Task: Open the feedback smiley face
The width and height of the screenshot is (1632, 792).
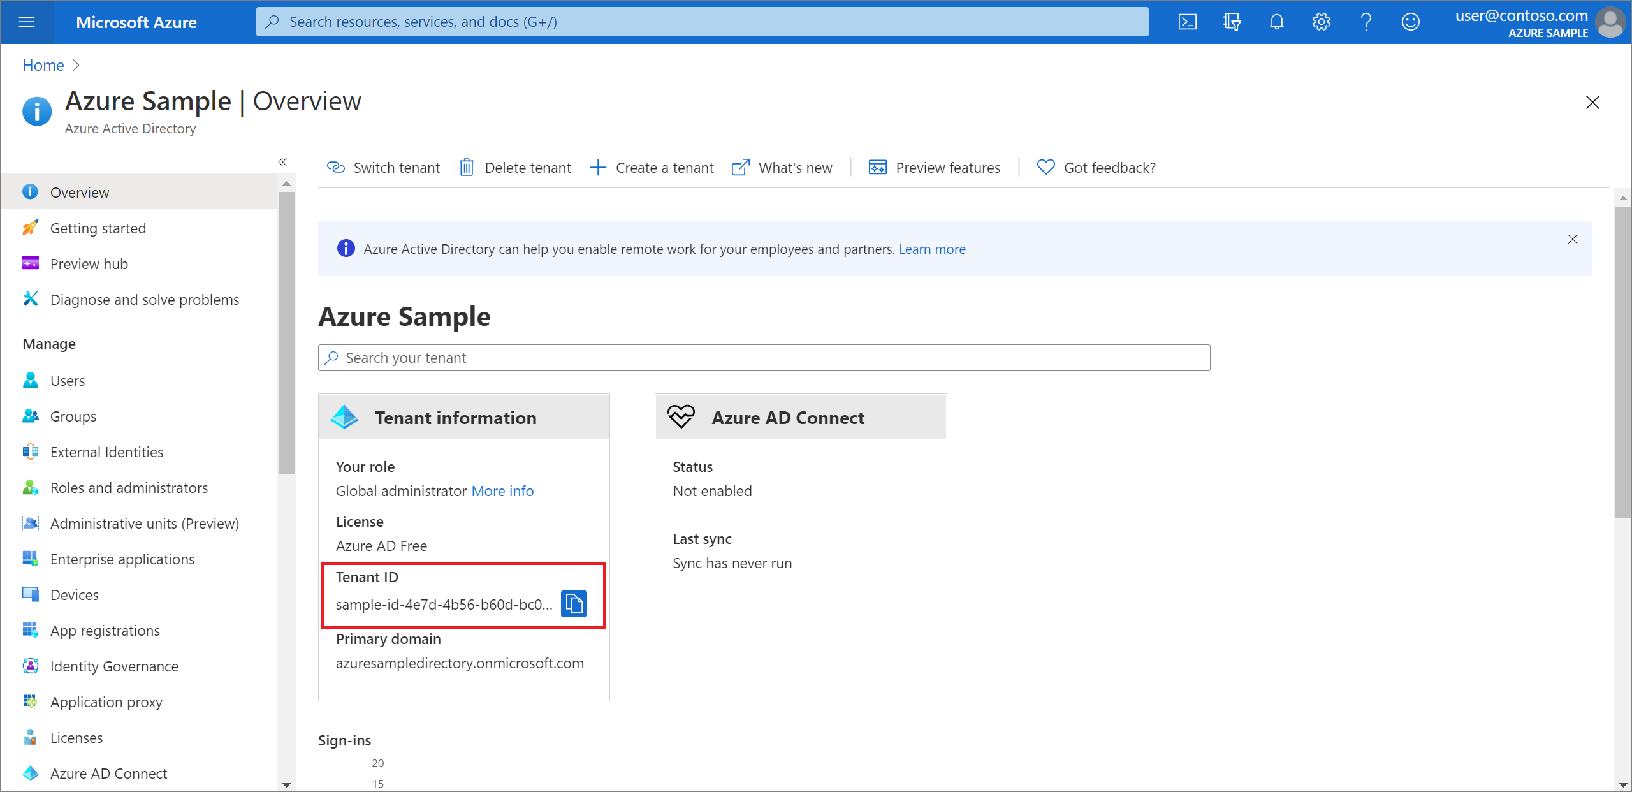Action: point(1410,22)
